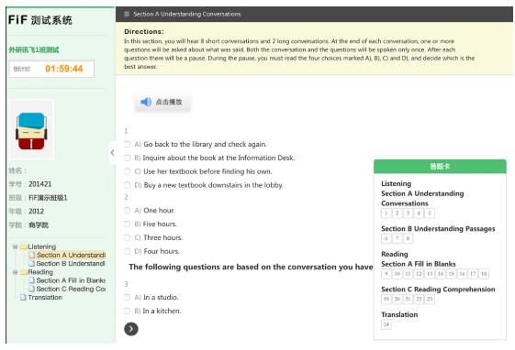Jump to question 1 in answer card
Image resolution: width=515 pixels, height=350 pixels.
tap(386, 213)
